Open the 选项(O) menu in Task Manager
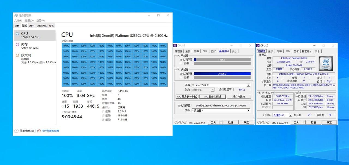 coord(29,20)
